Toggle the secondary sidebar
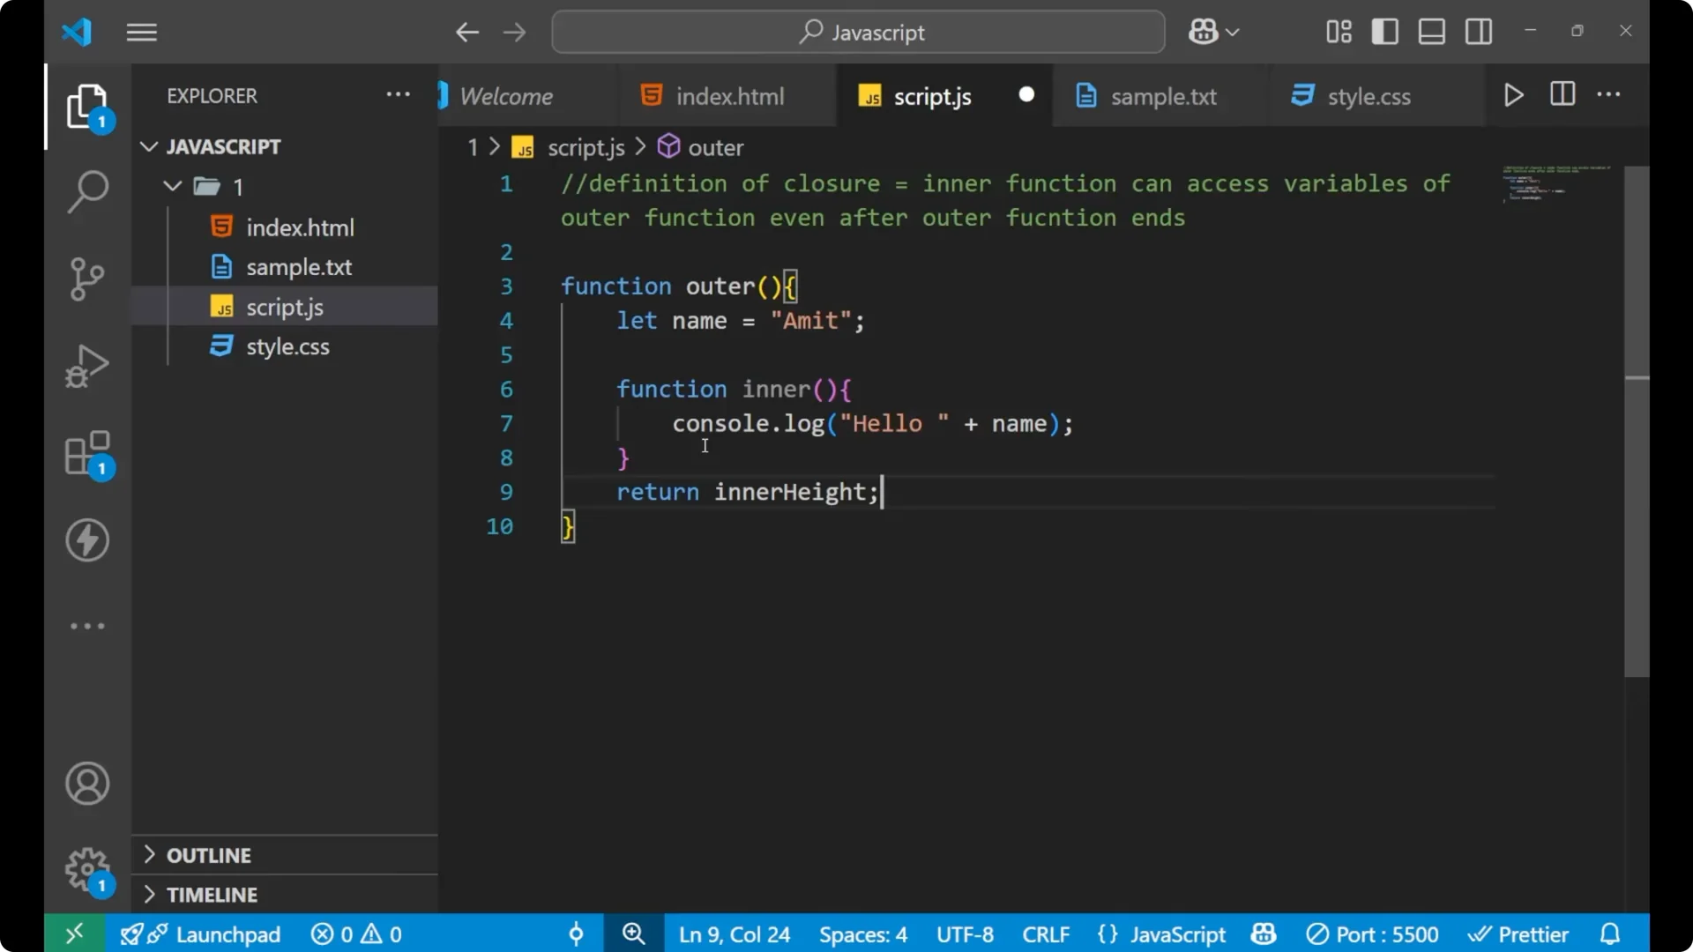Image resolution: width=1693 pixels, height=952 pixels. click(1478, 31)
